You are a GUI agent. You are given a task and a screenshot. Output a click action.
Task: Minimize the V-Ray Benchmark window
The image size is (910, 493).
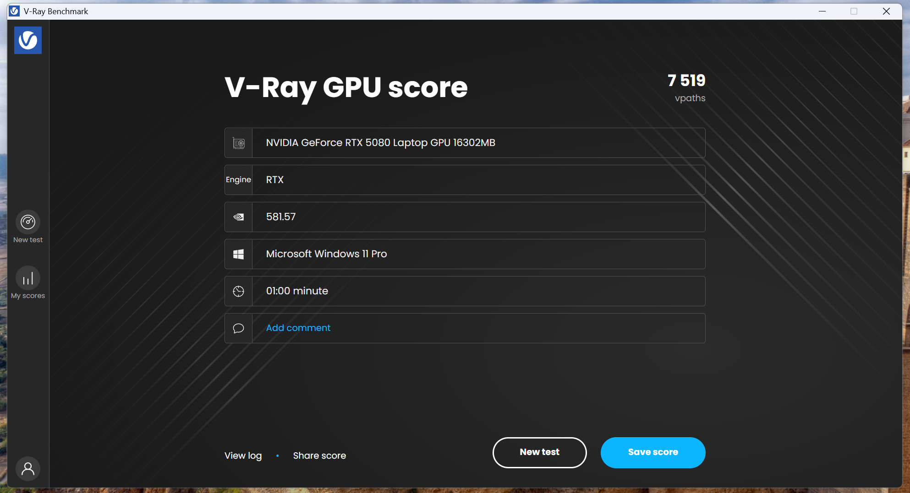click(x=822, y=11)
